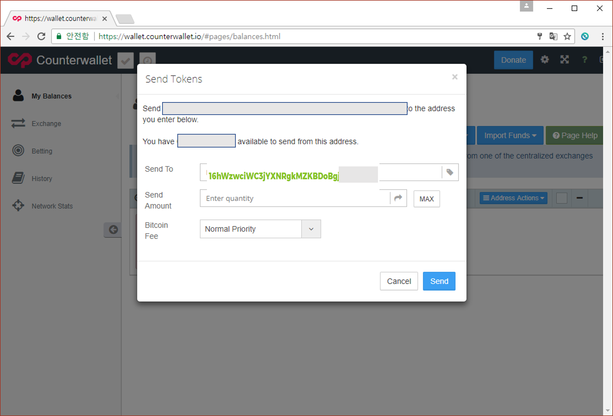Click the translate page icon

point(553,36)
